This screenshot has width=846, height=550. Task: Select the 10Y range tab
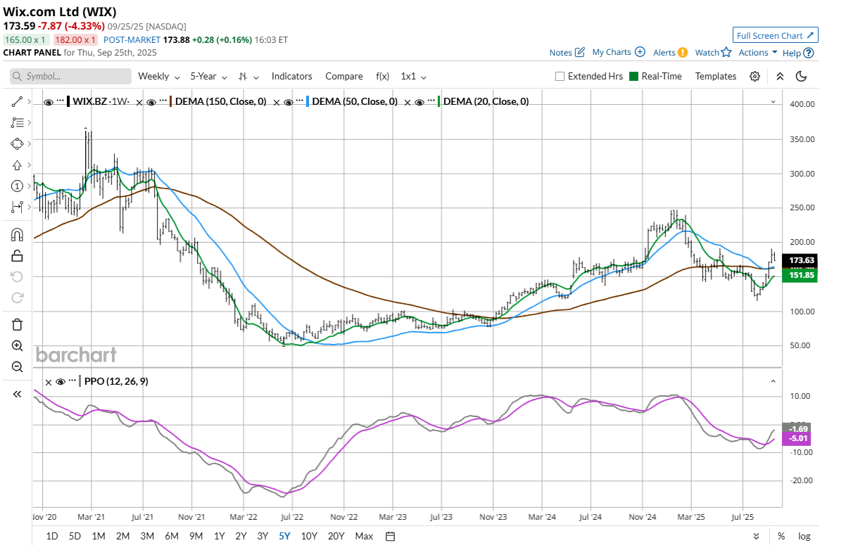pos(309,536)
